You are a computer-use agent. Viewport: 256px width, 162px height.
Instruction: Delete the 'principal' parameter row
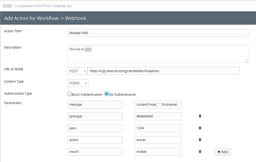[200, 116]
